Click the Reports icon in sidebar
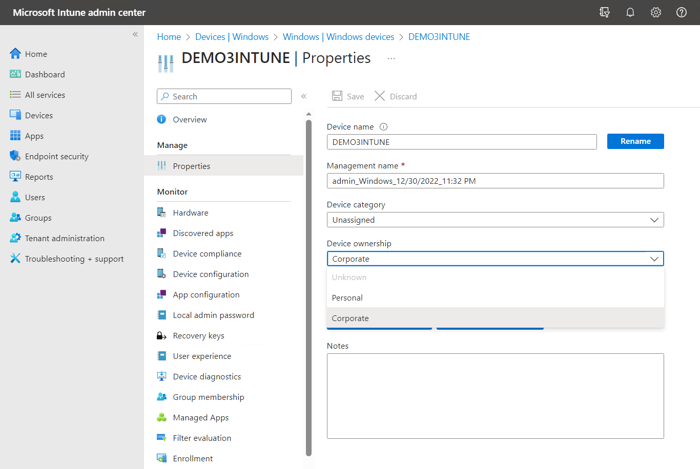This screenshot has height=469, width=700. 15,176
